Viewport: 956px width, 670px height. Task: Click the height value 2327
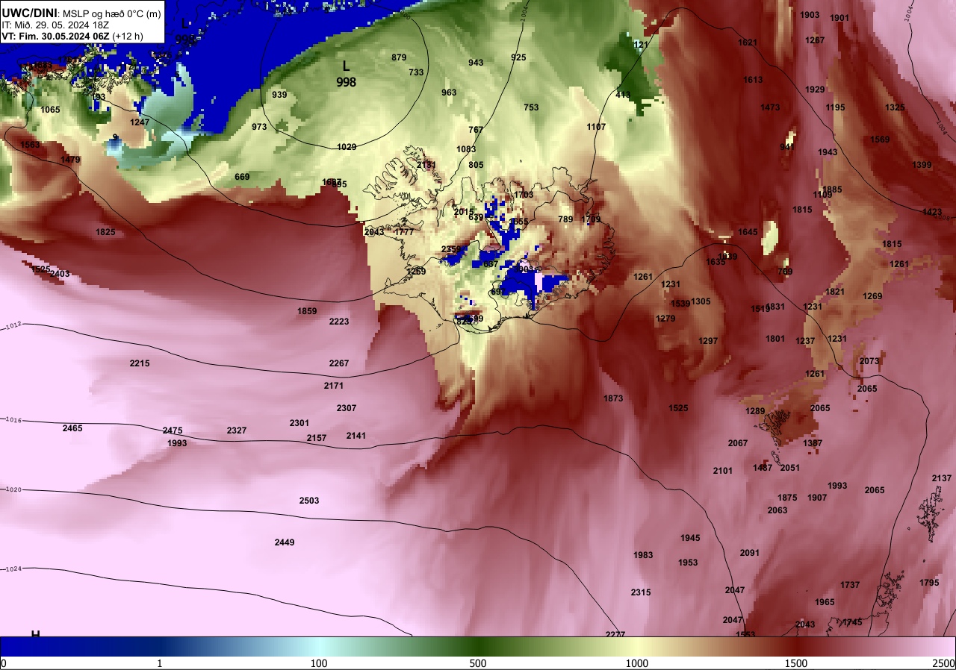237,431
